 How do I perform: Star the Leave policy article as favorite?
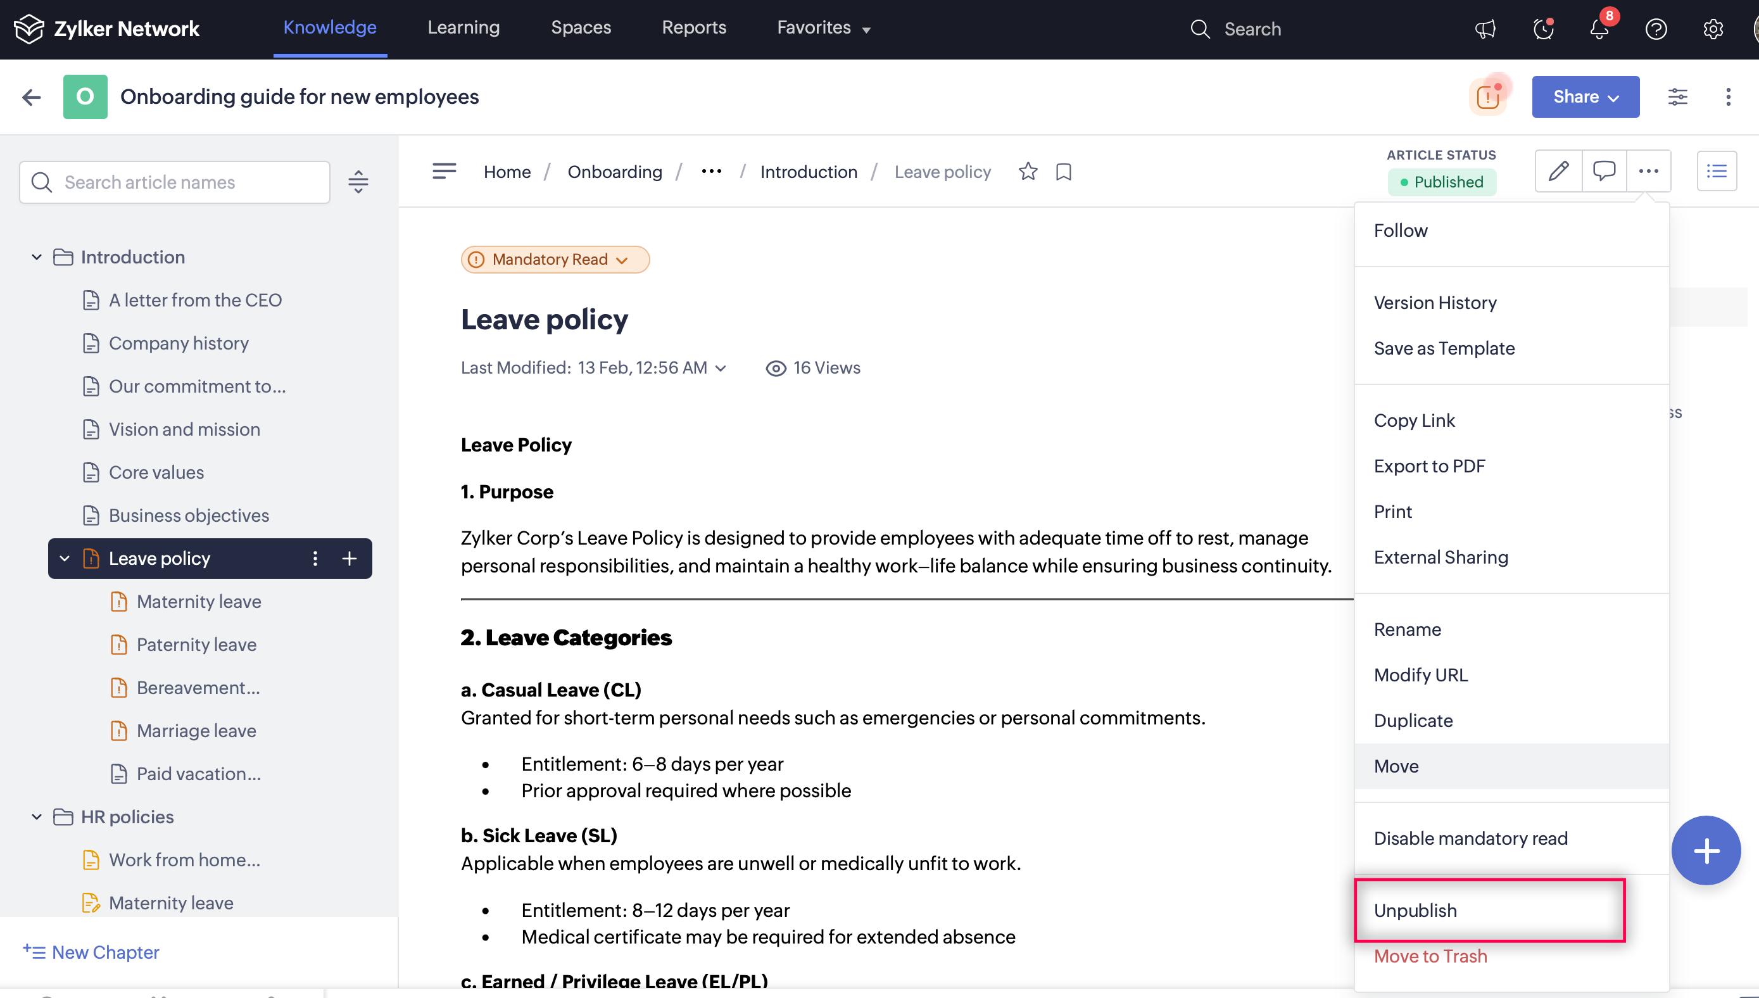(x=1028, y=172)
